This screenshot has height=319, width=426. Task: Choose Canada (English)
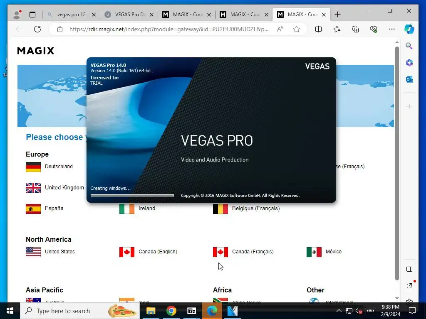[x=158, y=251]
